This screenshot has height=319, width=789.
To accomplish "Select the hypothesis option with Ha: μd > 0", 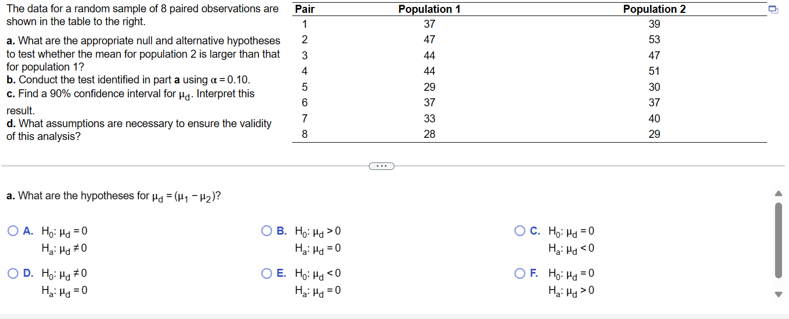I will pyautogui.click(x=519, y=273).
